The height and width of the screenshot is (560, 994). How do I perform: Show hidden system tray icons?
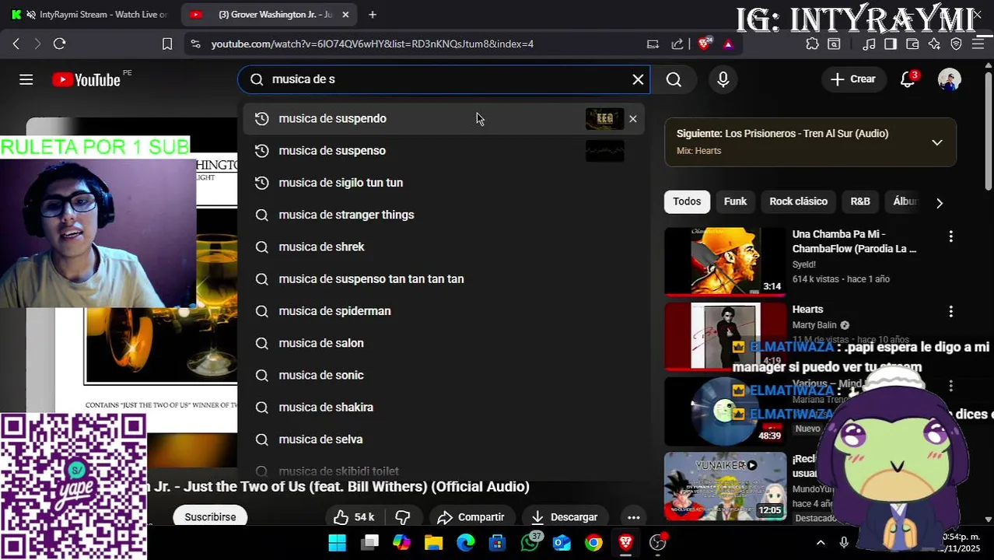coord(821,543)
